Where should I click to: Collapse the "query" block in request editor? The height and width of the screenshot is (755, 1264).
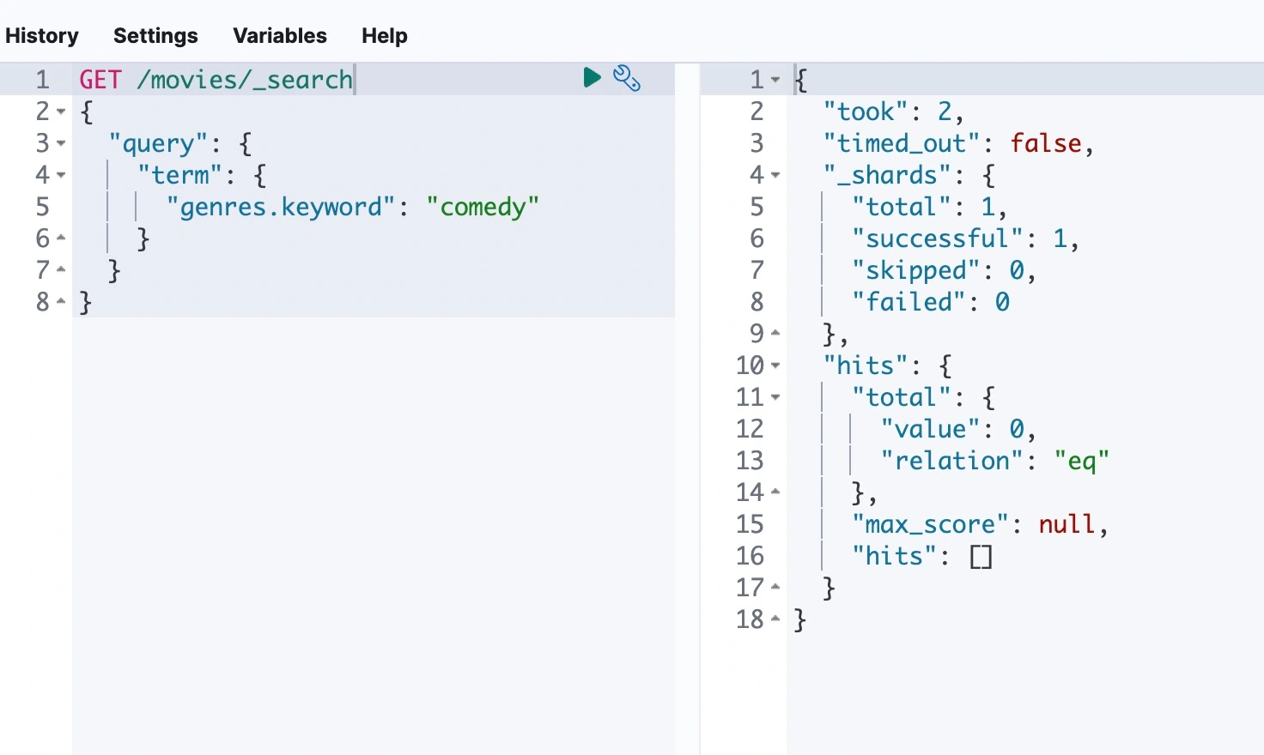[x=61, y=143]
